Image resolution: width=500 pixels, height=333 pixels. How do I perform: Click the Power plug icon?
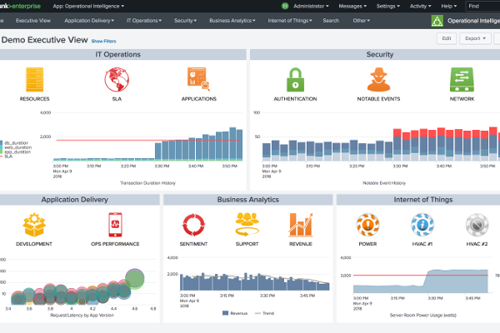pyautogui.click(x=367, y=225)
